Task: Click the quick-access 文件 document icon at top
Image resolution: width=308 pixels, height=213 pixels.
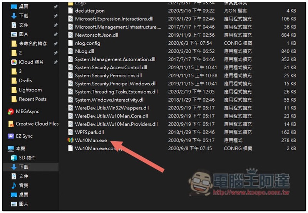Action: pyautogui.click(x=14, y=25)
